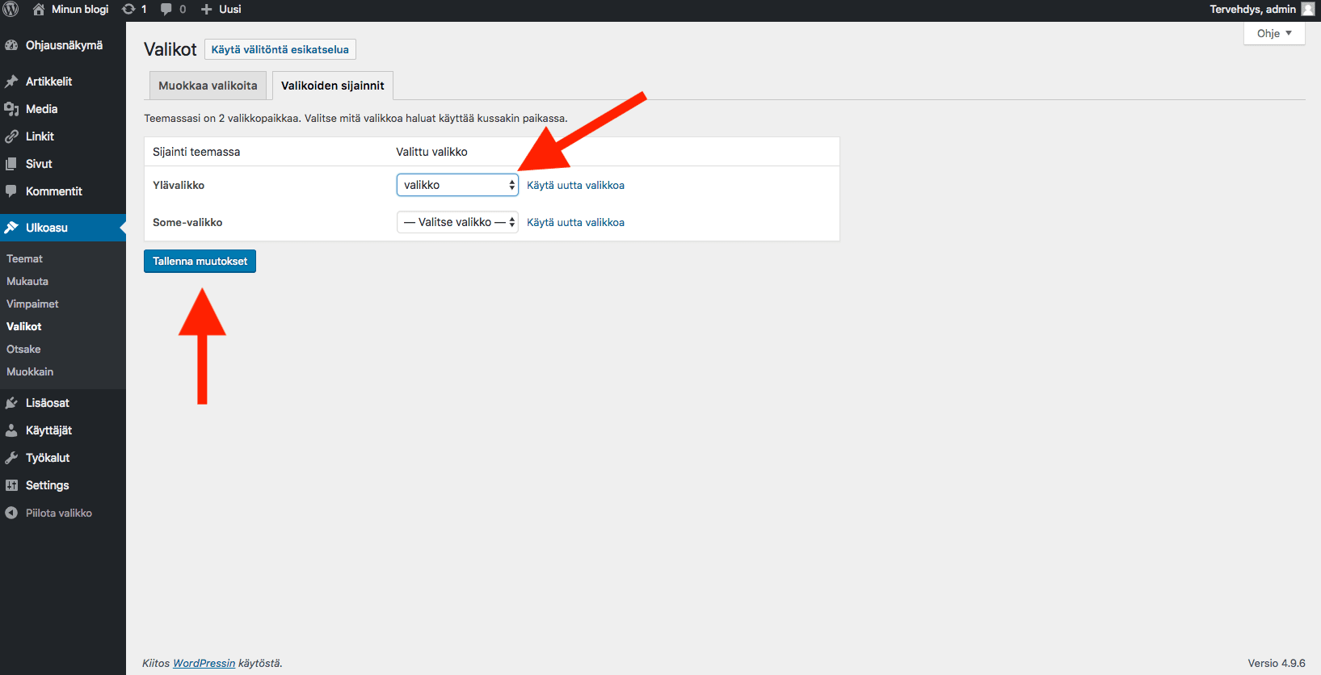Viewport: 1321px width, 675px height.
Task: Open Muokkain submenu item
Action: click(30, 371)
